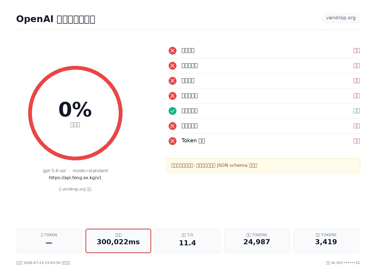Click the 0% value inside the circular gauge
This screenshot has width=376, height=269.
75,110
